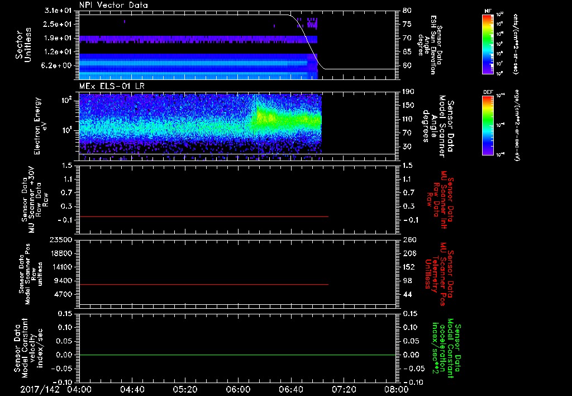Click the 'ESH Sun Elevation Angle' right axis title
The image size is (572, 396).
[430, 45]
